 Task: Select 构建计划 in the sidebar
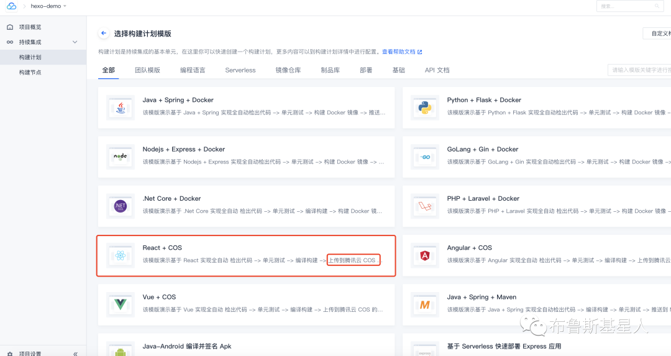43,57
